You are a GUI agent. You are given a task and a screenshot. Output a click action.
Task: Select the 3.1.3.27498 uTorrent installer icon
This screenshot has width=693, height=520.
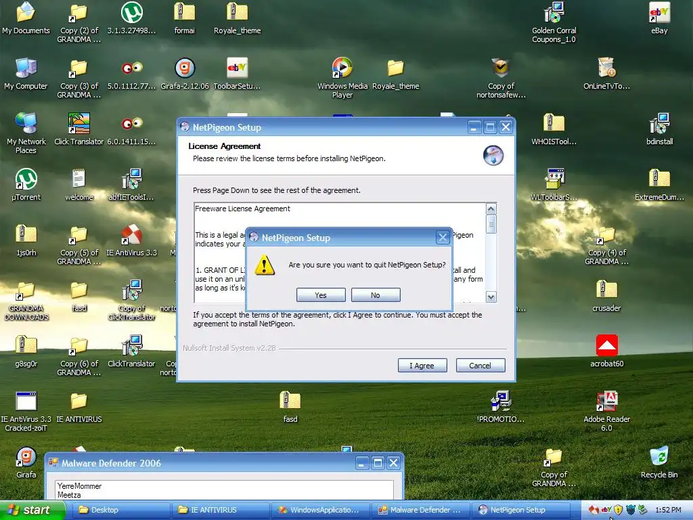point(132,18)
